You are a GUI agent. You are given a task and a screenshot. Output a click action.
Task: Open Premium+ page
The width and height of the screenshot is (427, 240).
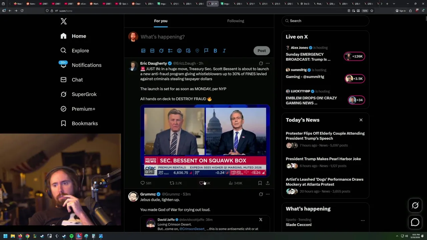click(x=78, y=109)
